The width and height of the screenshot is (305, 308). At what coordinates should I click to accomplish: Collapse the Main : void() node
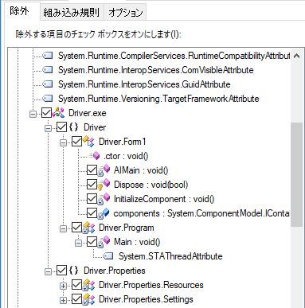click(78, 243)
